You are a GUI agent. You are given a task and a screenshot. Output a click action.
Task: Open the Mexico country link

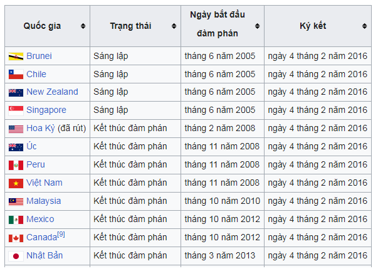(x=40, y=220)
